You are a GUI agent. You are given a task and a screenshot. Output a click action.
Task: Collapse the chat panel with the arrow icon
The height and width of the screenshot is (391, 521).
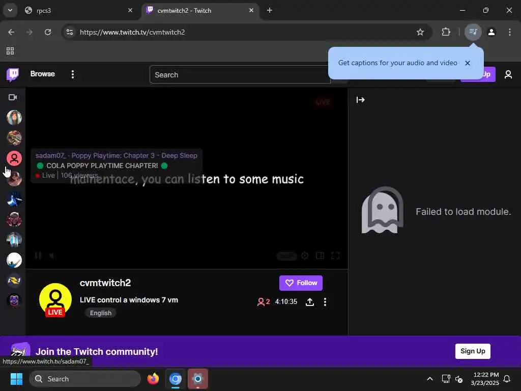[x=361, y=100]
